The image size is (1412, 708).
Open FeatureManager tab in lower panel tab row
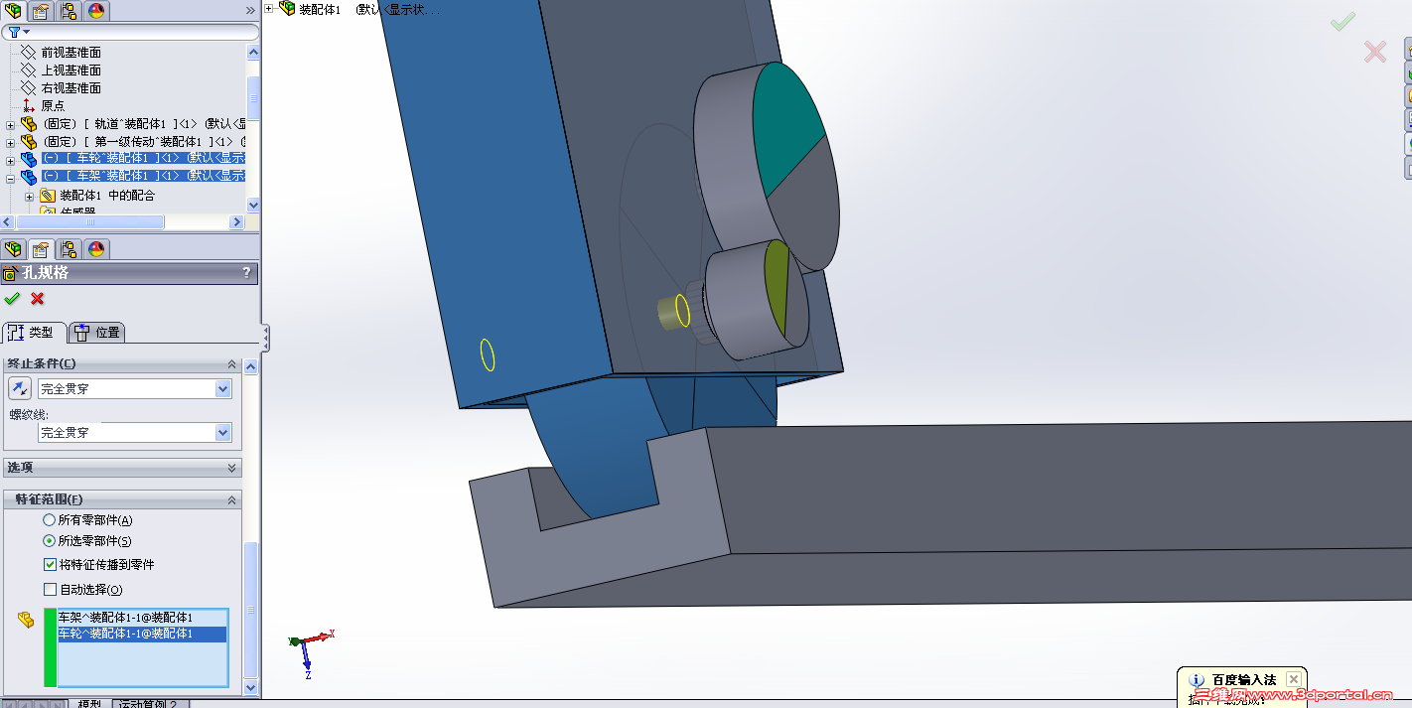[13, 249]
